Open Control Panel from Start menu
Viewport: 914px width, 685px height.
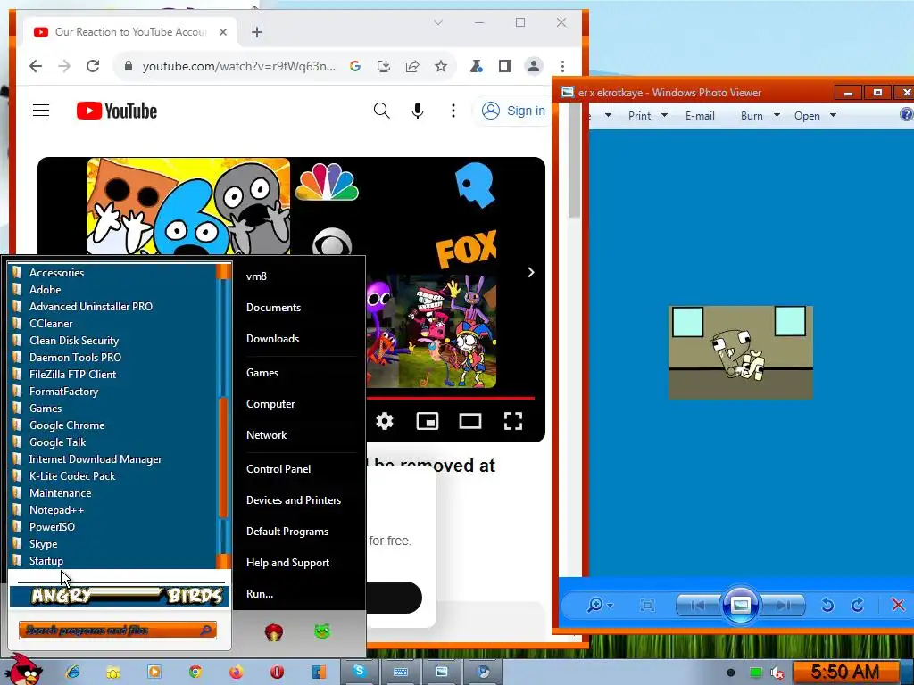tap(278, 469)
